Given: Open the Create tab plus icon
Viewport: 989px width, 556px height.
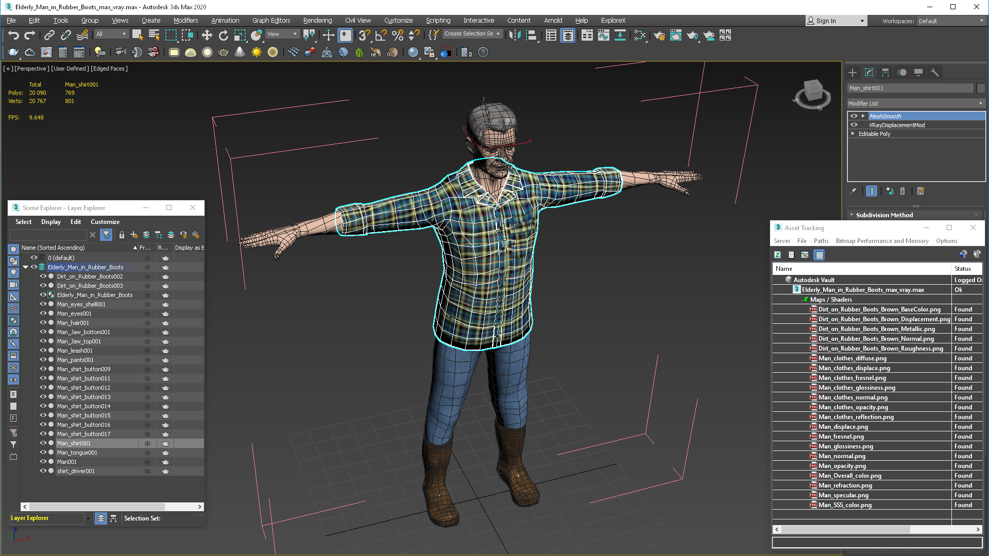Looking at the screenshot, I should point(852,73).
